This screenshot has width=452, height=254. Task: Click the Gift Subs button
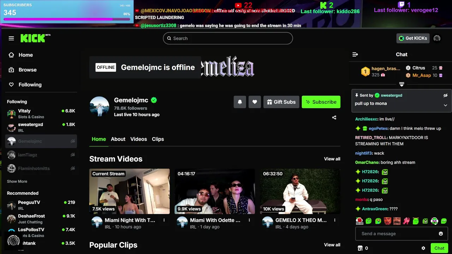click(x=281, y=102)
